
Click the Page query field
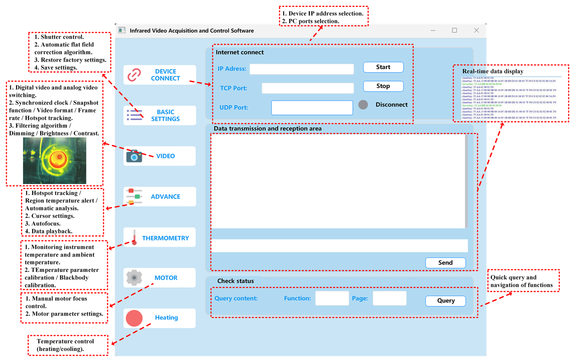coord(389,298)
